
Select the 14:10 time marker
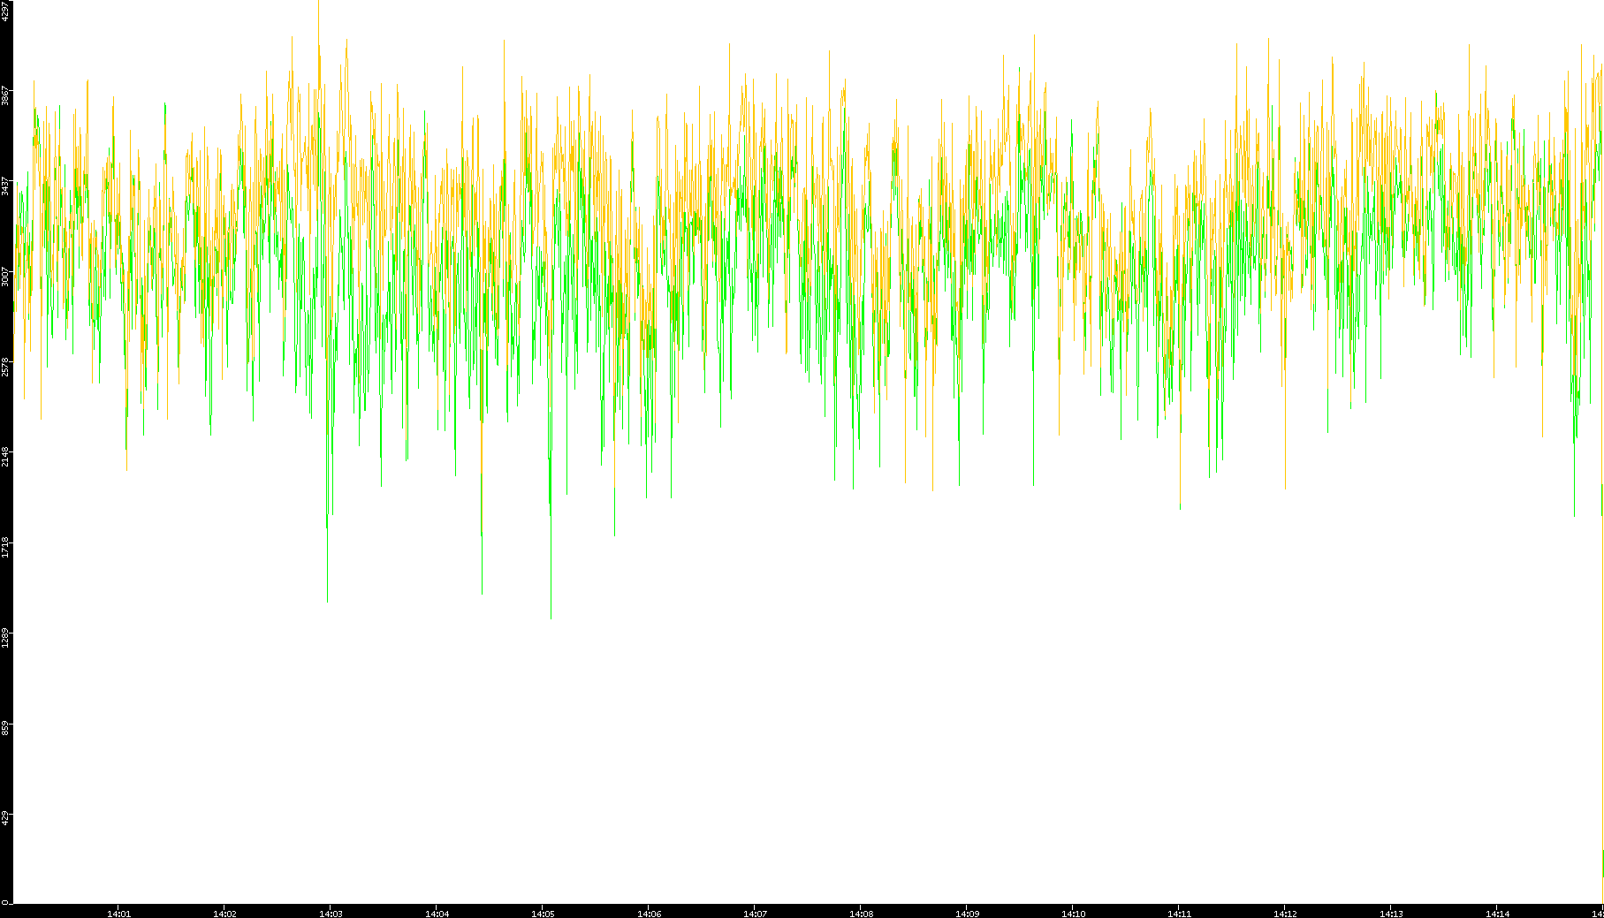coord(1073,914)
